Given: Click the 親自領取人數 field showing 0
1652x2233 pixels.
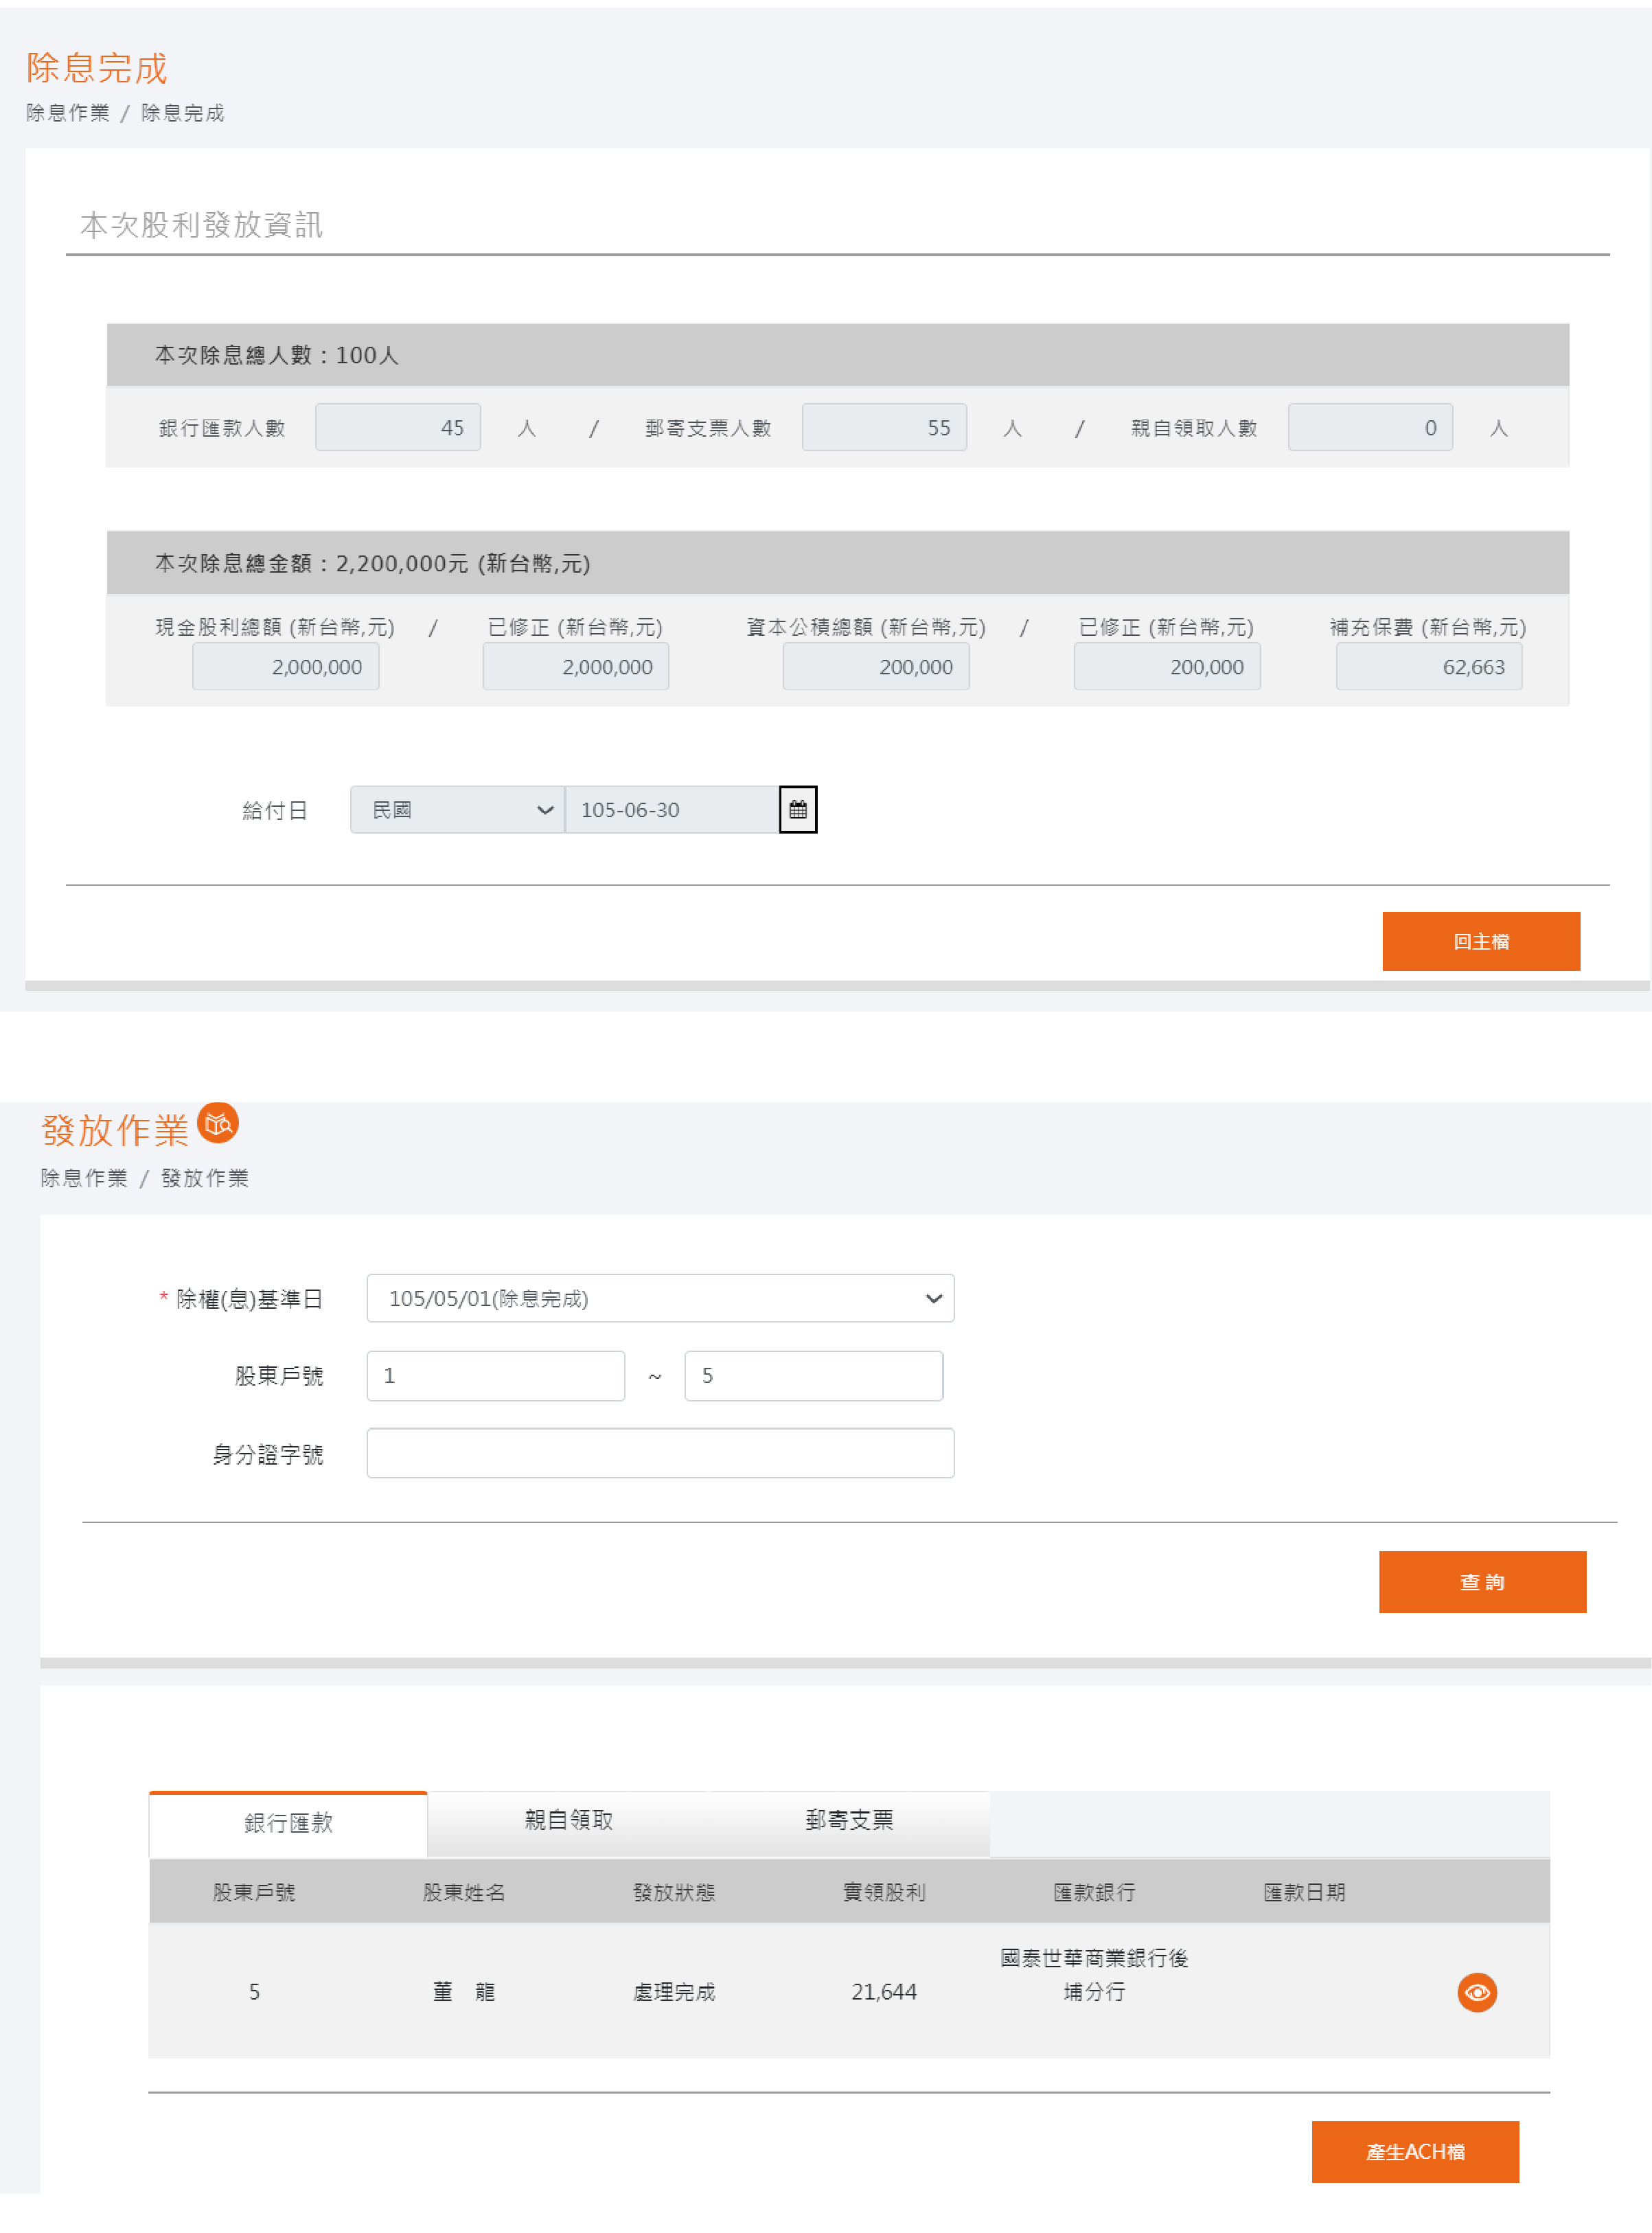Looking at the screenshot, I should (x=1370, y=427).
